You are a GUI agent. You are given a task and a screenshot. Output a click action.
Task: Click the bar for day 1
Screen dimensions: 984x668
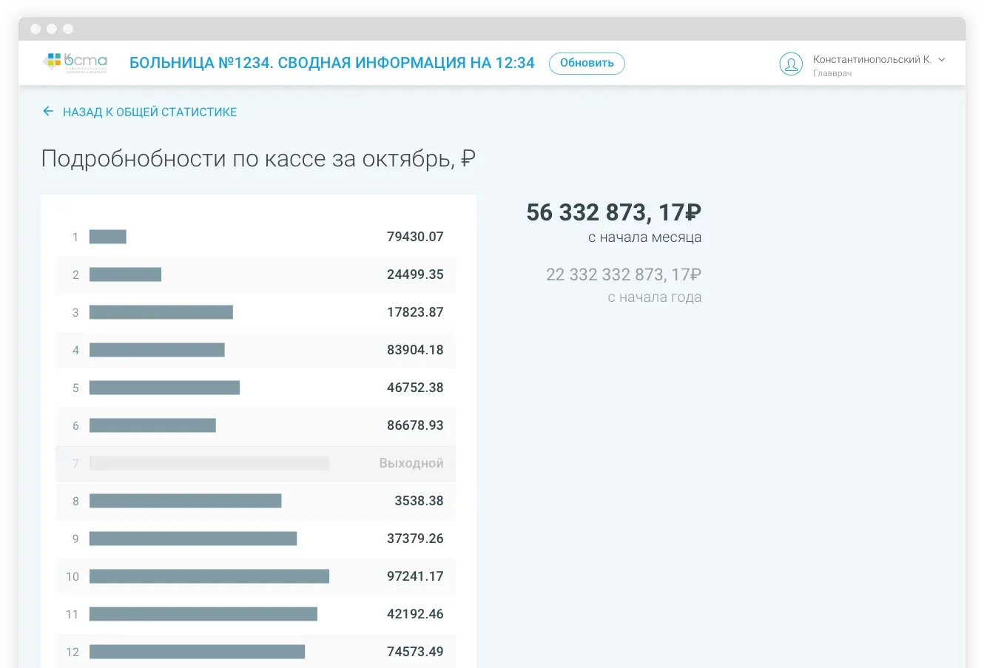pyautogui.click(x=108, y=237)
